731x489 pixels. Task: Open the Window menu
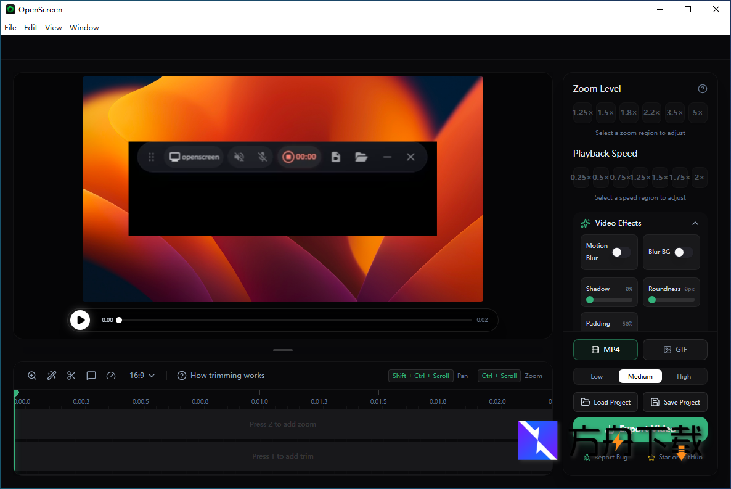pos(84,28)
